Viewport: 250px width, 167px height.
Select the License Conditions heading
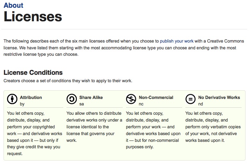[x=33, y=73]
